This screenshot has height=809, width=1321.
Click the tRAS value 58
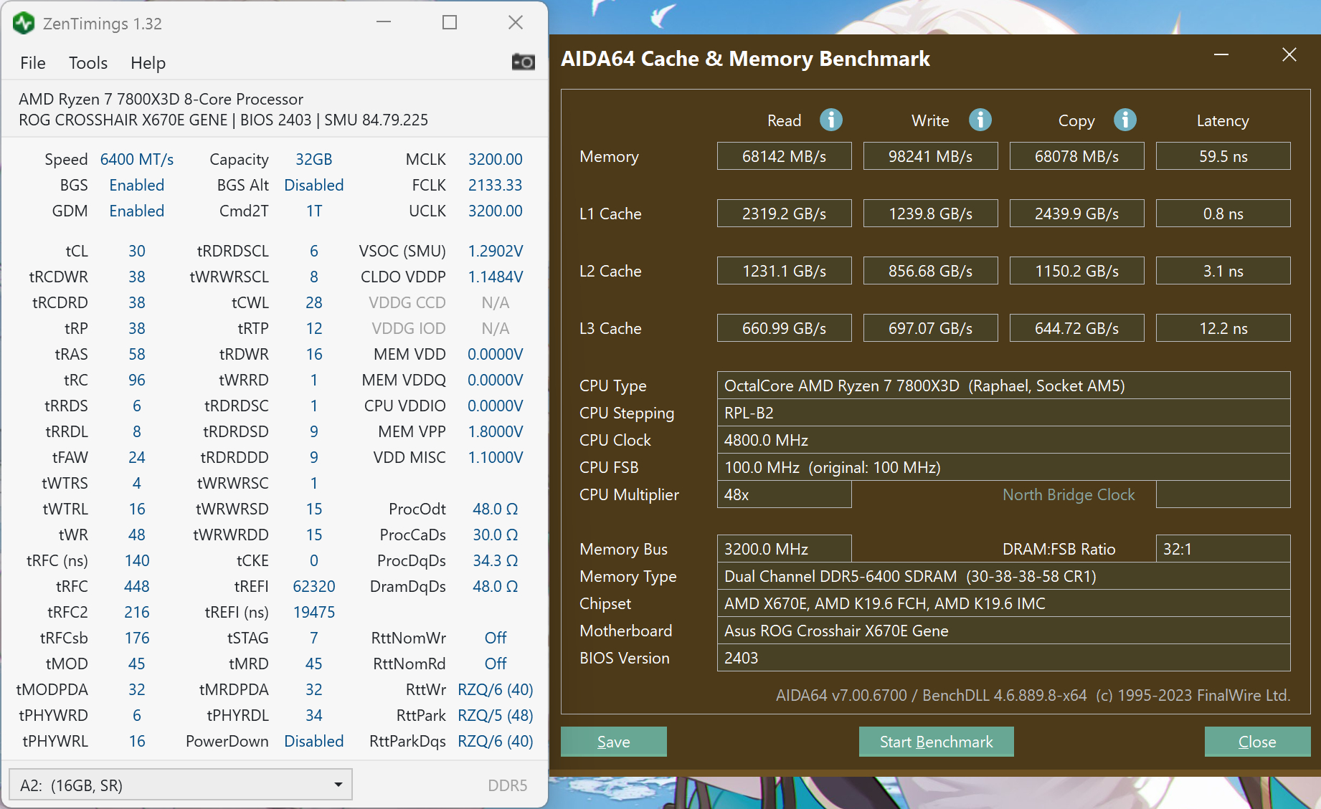pyautogui.click(x=137, y=354)
